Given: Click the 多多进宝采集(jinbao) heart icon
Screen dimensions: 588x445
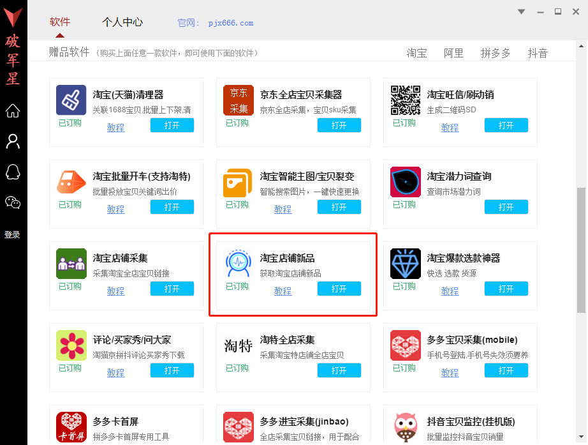Looking at the screenshot, I should 239,427.
